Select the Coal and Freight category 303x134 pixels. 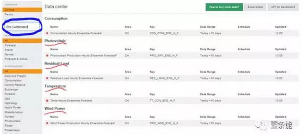click(15, 76)
